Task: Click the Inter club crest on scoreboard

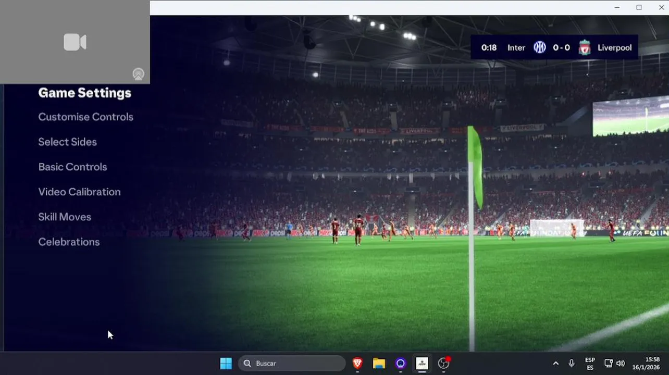Action: (539, 47)
